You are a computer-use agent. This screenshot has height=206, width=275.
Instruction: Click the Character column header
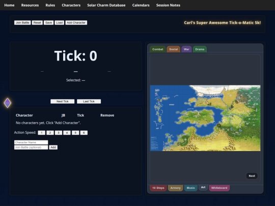coord(24,115)
